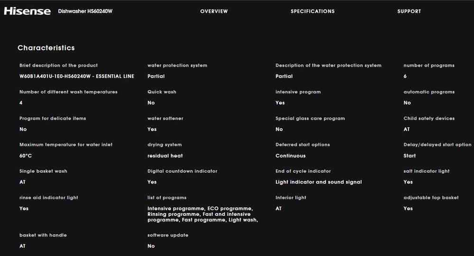Switch to the SPECIFICATIONS tab
474x256 pixels.
click(312, 11)
